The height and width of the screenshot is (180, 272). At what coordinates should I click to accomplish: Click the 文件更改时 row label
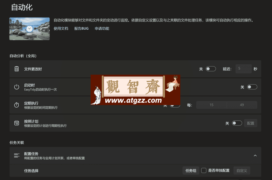click(x=33, y=69)
